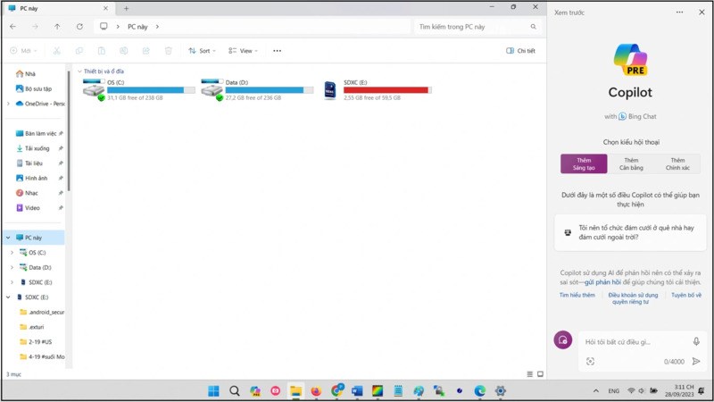Viewport: 714px width, 402px height.
Task: Open the View dropdown in the toolbar
Action: tap(242, 51)
